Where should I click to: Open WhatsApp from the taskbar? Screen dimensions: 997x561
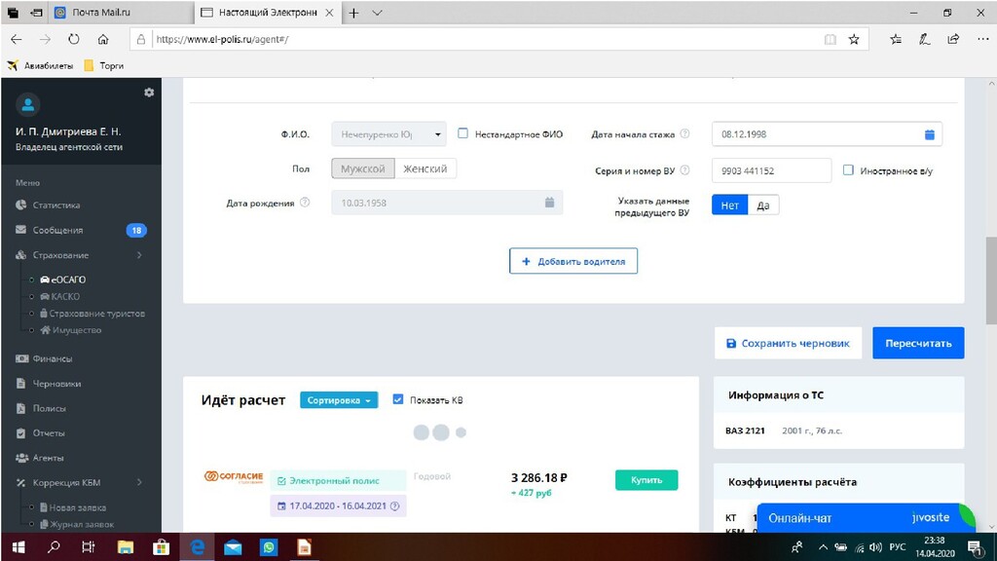tap(269, 547)
